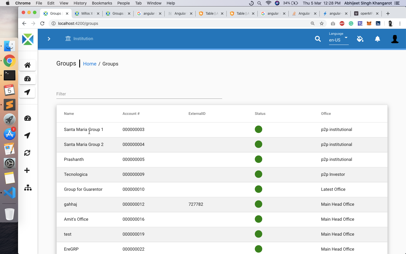Open the Bookmarks menu in the menu bar
The width and height of the screenshot is (406, 254).
pyautogui.click(x=102, y=3)
